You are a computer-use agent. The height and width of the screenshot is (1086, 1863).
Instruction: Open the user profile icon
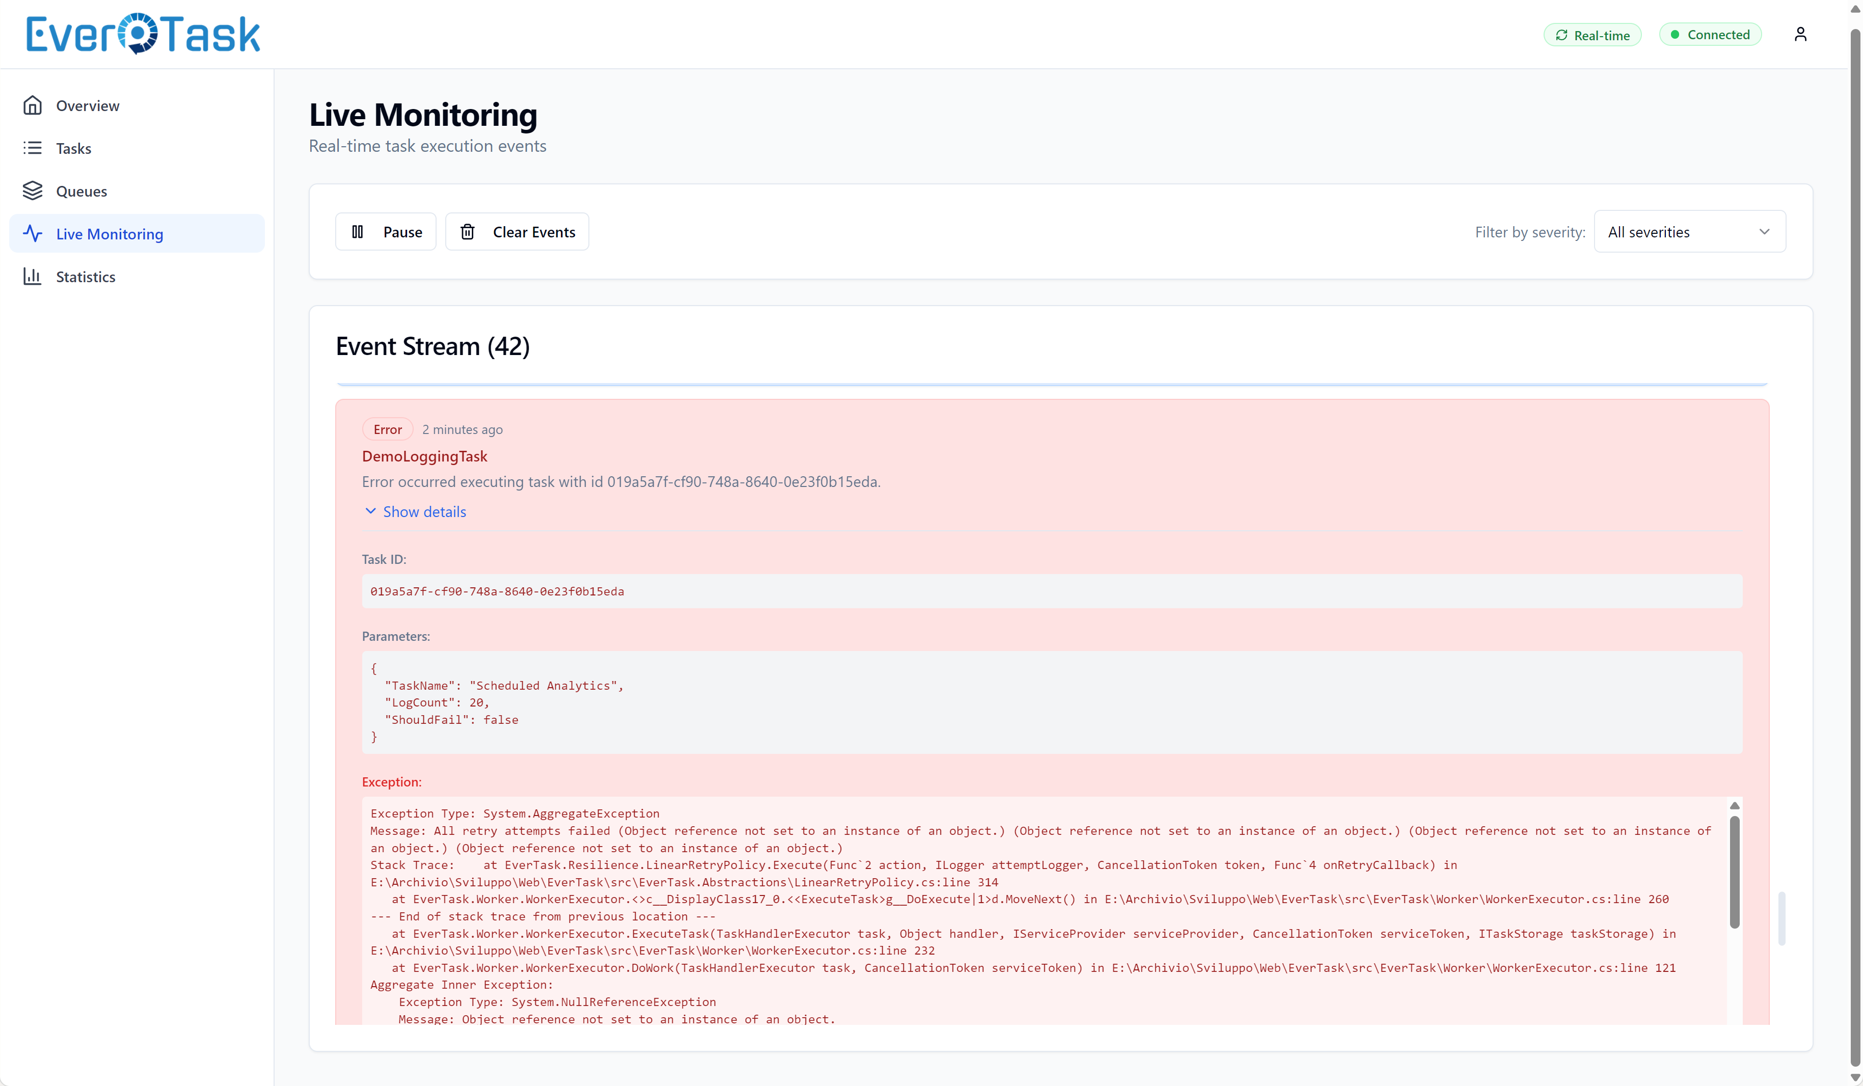[1800, 35]
